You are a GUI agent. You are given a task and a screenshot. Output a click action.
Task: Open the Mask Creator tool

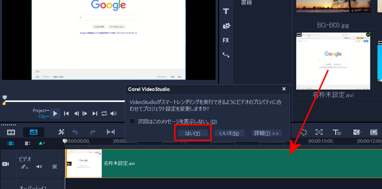(x=357, y=132)
